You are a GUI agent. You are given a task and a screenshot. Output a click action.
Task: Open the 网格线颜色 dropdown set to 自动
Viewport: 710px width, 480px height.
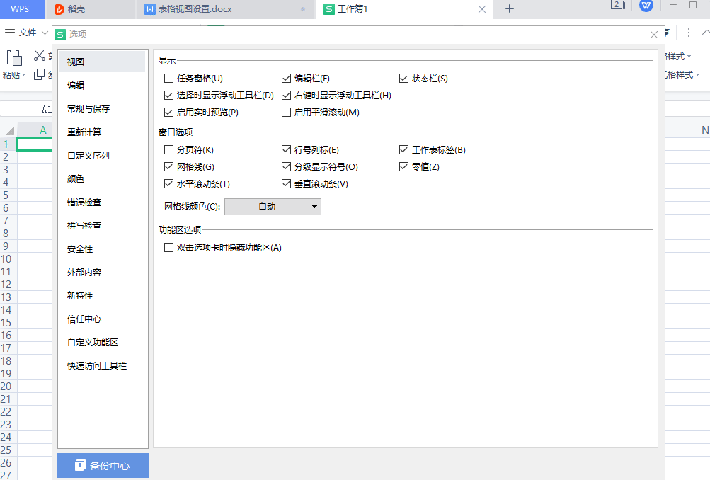tap(273, 207)
